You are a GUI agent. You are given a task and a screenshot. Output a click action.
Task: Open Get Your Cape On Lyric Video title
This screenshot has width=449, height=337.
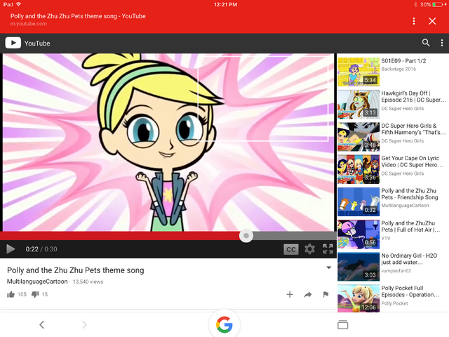[x=412, y=161]
